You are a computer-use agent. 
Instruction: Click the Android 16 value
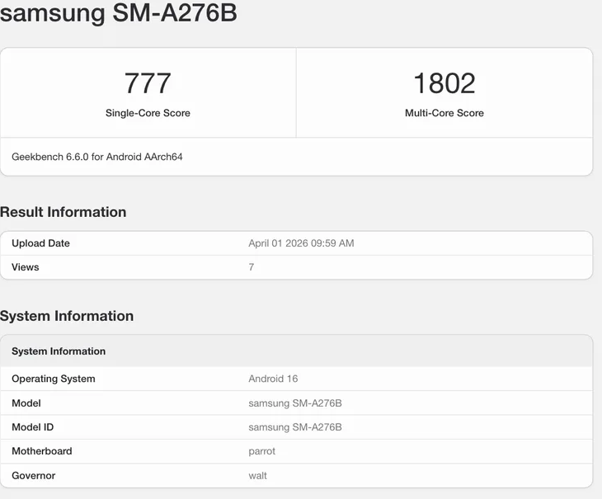pos(273,379)
